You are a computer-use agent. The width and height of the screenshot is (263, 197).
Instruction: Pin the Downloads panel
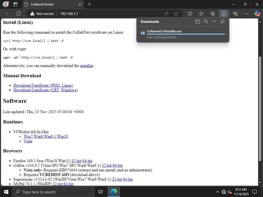coord(222,22)
